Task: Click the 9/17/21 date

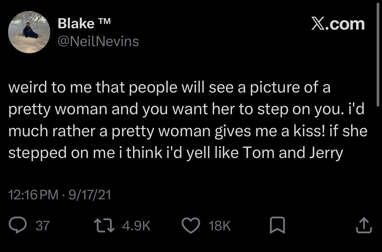Action: pyautogui.click(x=90, y=195)
